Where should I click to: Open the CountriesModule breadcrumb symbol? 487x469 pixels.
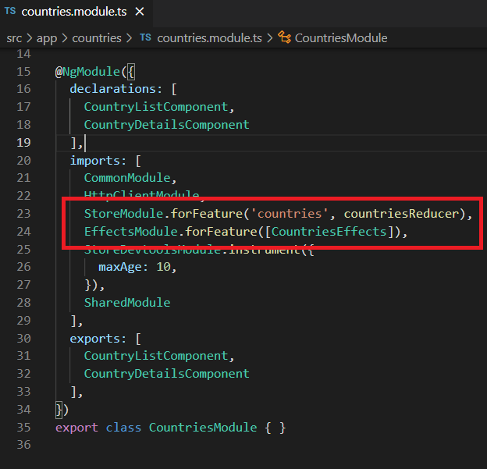point(340,37)
